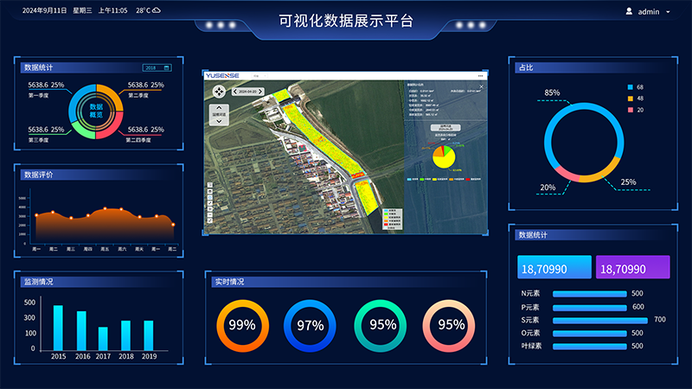The width and height of the screenshot is (692, 389).
Task: Click the top icon in map left toolbar
Action: (209, 186)
